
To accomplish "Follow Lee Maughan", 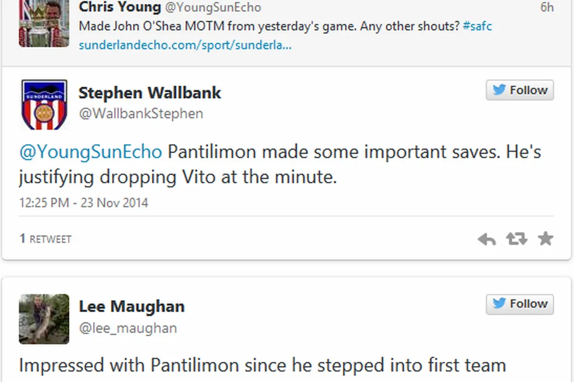I will click(x=520, y=304).
